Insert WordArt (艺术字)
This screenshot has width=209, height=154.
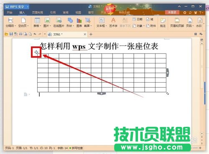point(113,22)
